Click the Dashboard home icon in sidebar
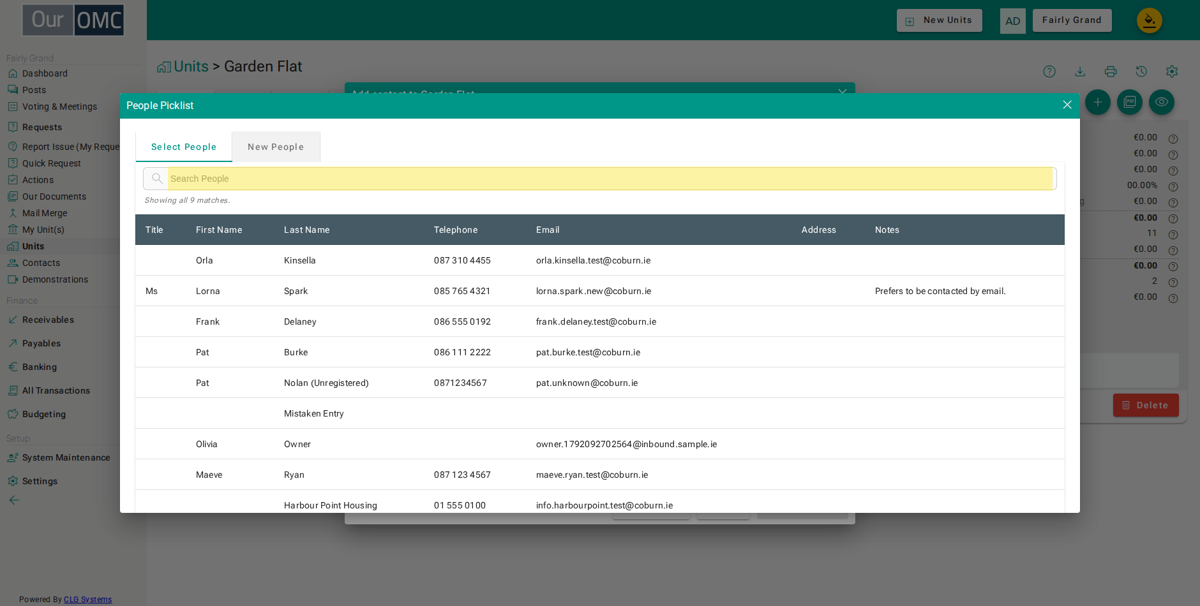 pos(13,73)
